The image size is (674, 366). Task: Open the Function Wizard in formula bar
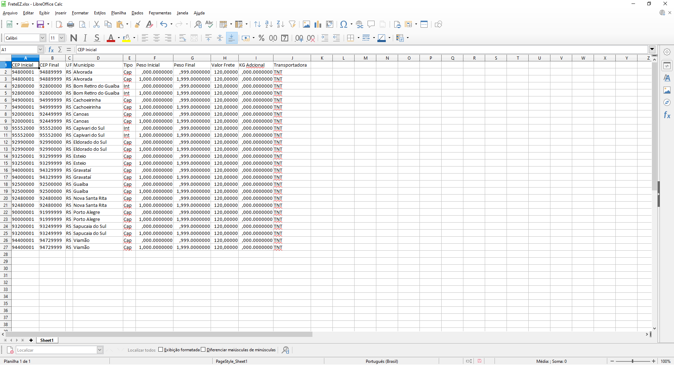click(51, 49)
